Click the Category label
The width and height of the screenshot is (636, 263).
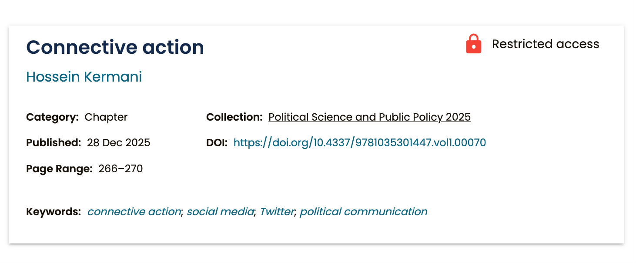point(52,117)
